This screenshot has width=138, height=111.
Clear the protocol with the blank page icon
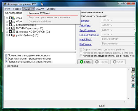[133, 79]
